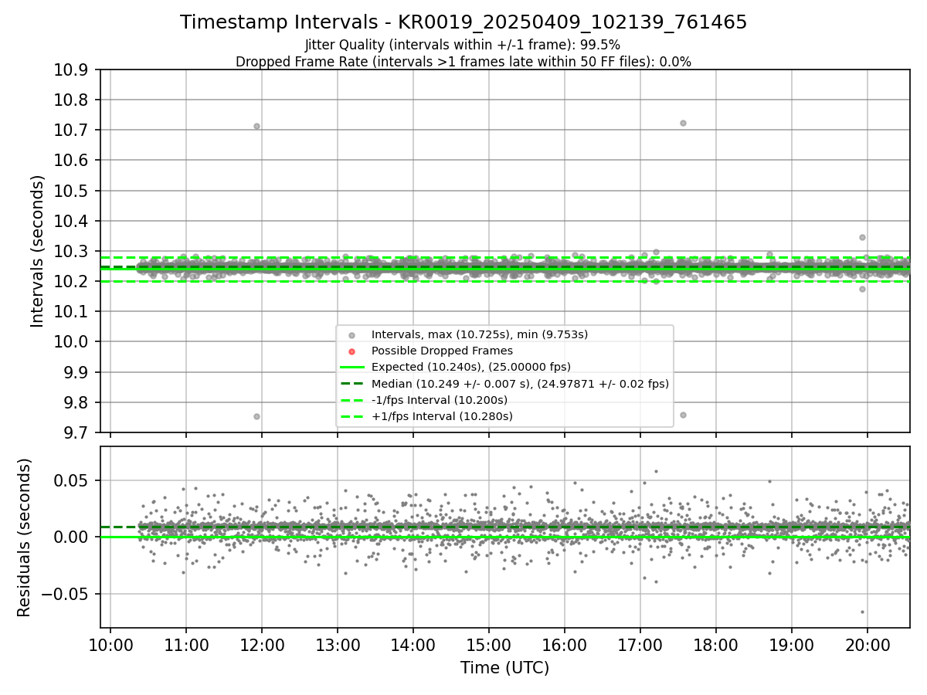
Task: Click the plot title 'Timestamp Intervals - KR0019_20250409_102139_761465'
Action: click(x=463, y=22)
